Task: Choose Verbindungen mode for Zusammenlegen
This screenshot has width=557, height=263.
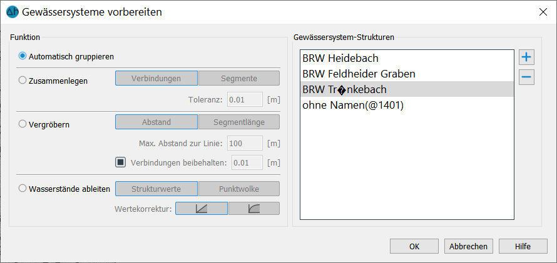Action: click(x=156, y=78)
